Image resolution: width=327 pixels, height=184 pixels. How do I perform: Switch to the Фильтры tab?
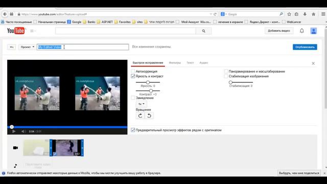point(175,62)
